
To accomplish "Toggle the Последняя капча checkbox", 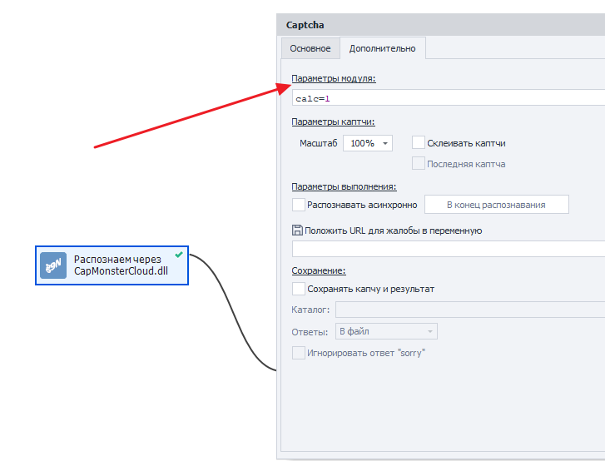I will point(419,163).
